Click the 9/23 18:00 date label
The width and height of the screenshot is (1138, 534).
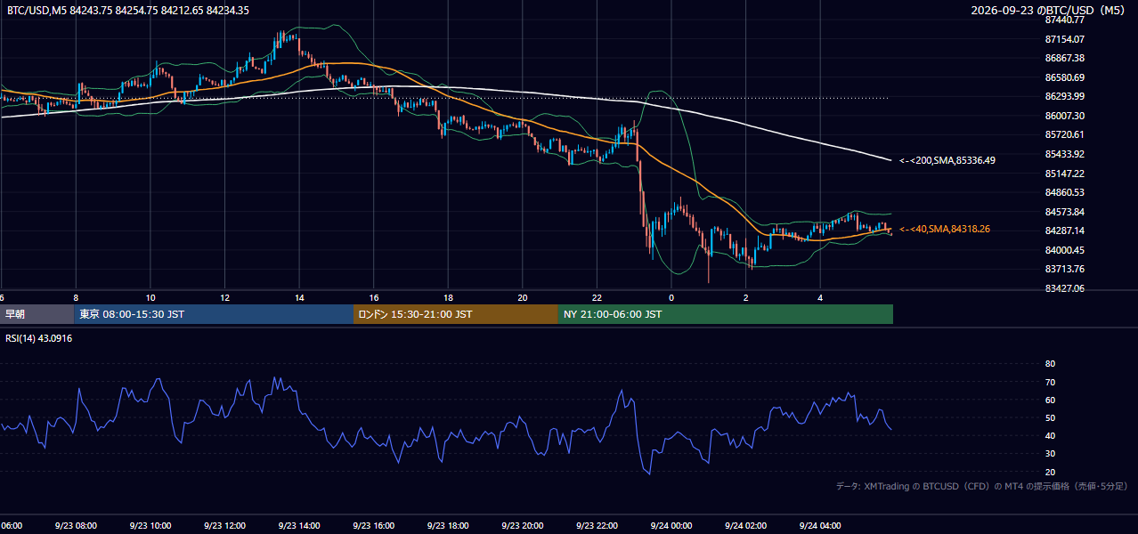tap(448, 526)
